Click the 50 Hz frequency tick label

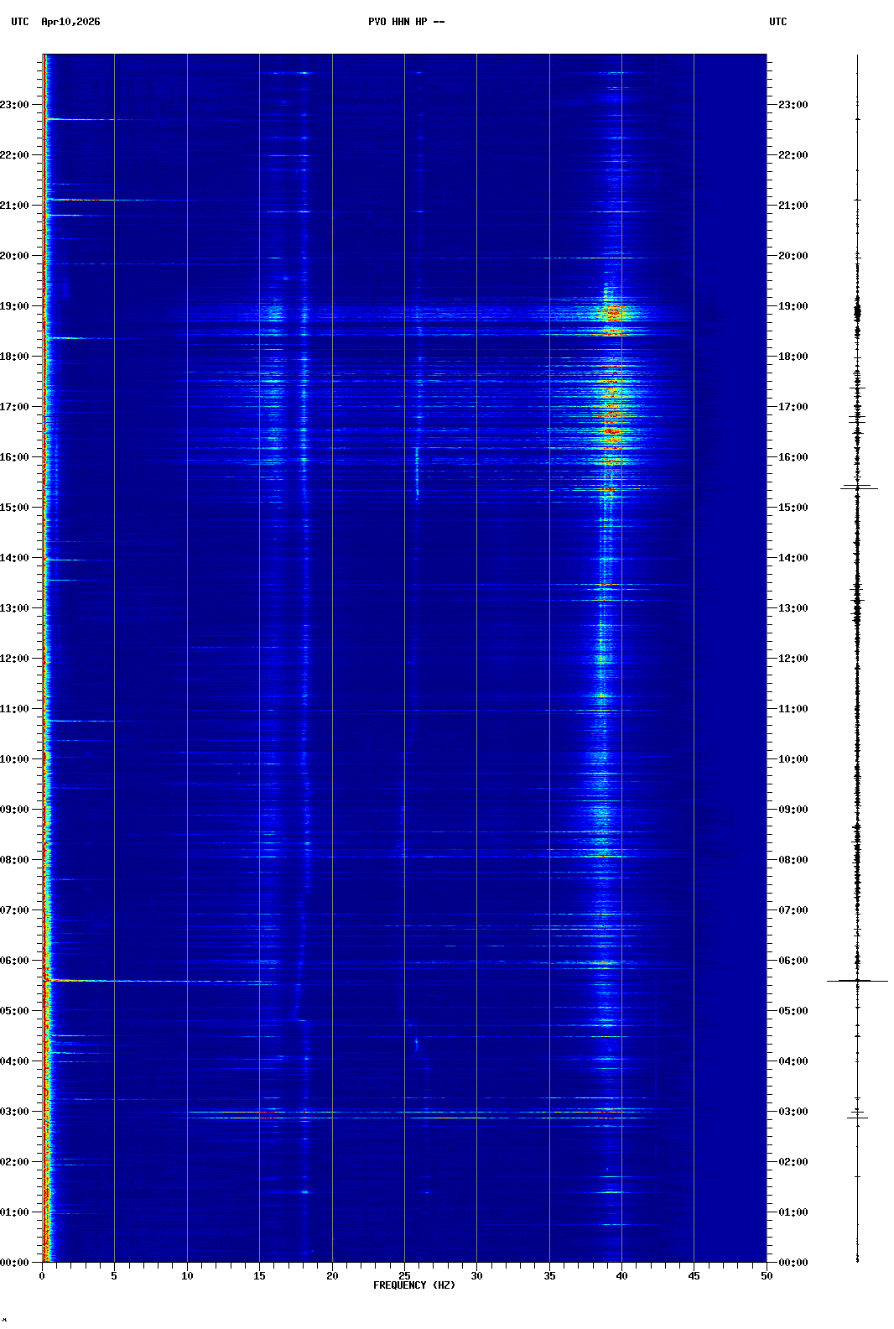[767, 1276]
